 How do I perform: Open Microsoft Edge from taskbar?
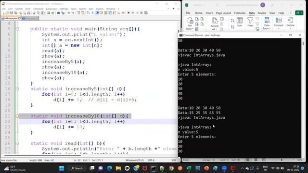(110, 168)
